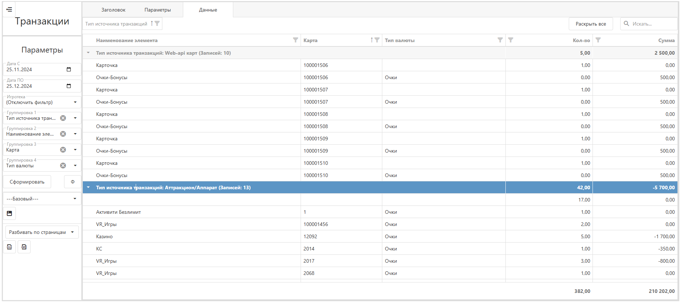The height and width of the screenshot is (303, 680).
Task: Select the Карточка row for card 100001506
Action: (x=380, y=65)
